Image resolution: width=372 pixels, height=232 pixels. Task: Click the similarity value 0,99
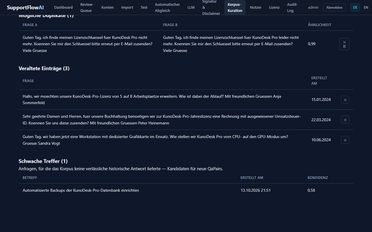[x=312, y=44]
